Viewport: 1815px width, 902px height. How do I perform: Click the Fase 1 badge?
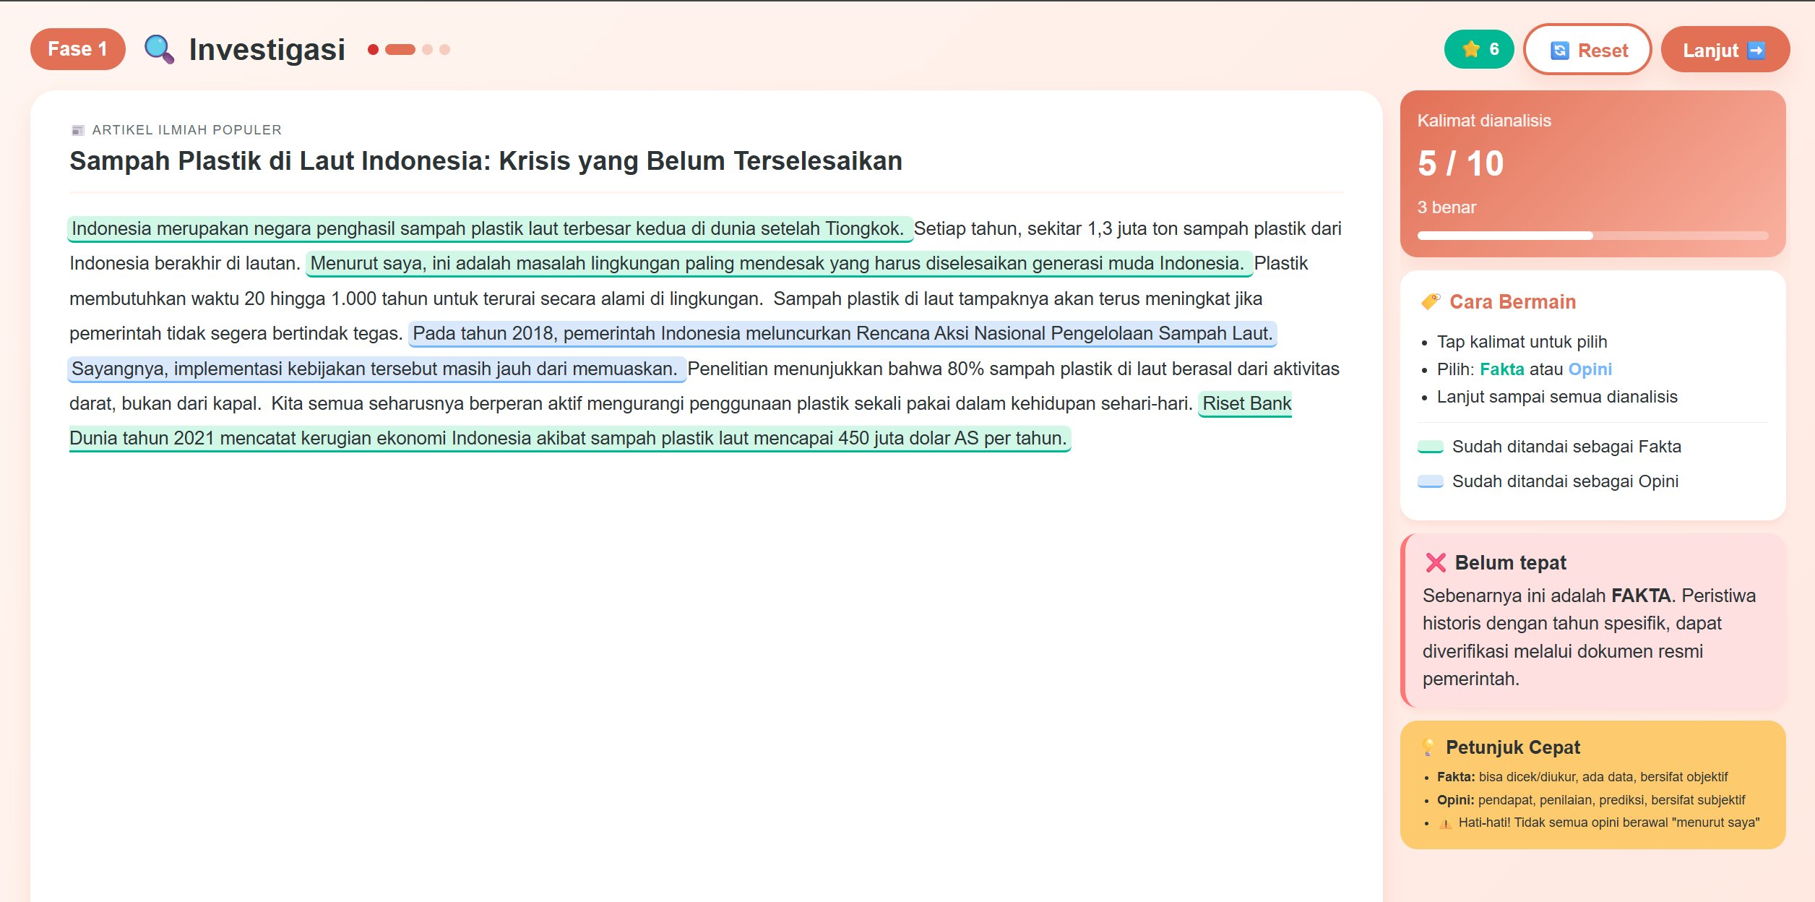[78, 49]
